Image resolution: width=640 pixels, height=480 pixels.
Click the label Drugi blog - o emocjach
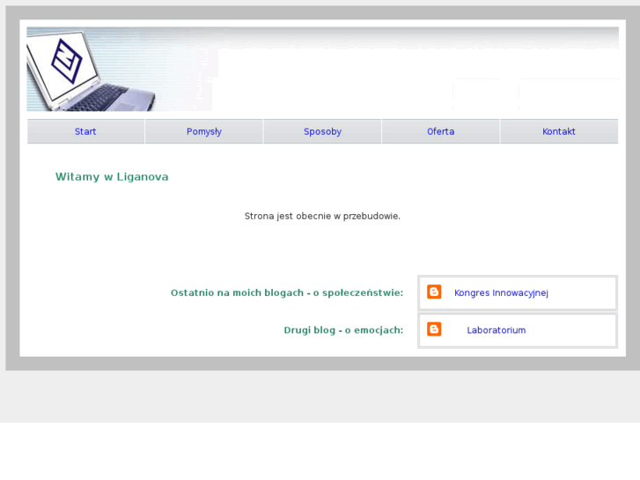343,330
